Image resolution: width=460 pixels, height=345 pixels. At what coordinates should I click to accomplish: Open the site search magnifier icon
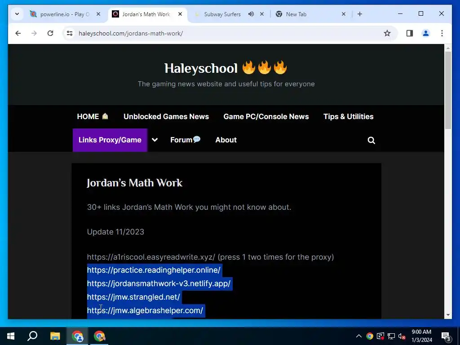(371, 140)
